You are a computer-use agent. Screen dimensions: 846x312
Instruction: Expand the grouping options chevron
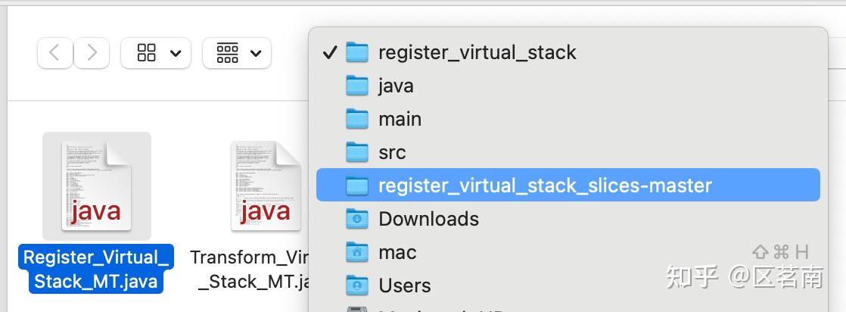256,53
